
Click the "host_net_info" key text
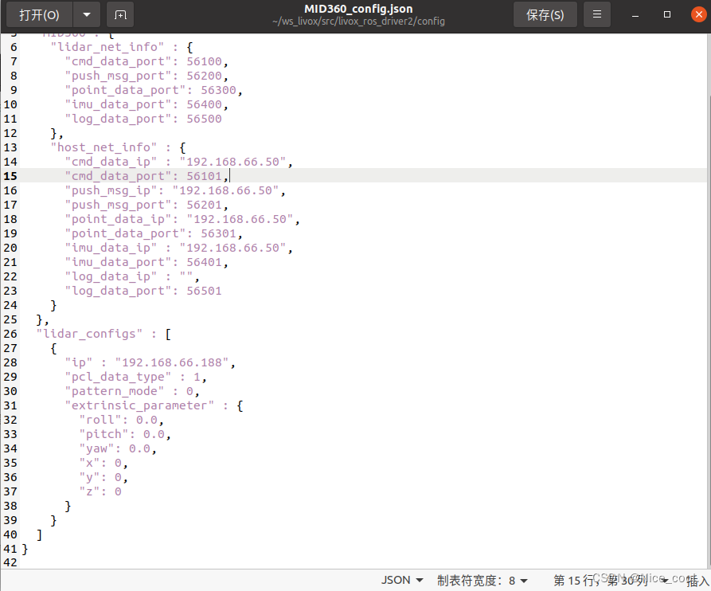coord(102,147)
